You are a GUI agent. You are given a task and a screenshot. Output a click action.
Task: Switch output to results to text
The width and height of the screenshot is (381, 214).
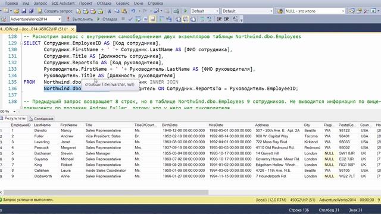(178, 19)
